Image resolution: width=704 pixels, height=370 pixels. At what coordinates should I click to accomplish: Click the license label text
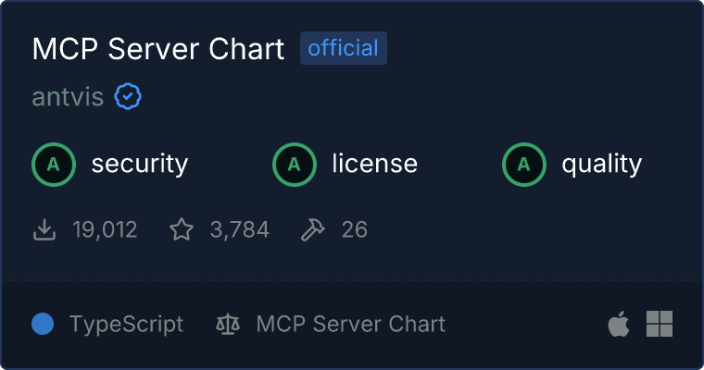[x=375, y=163]
